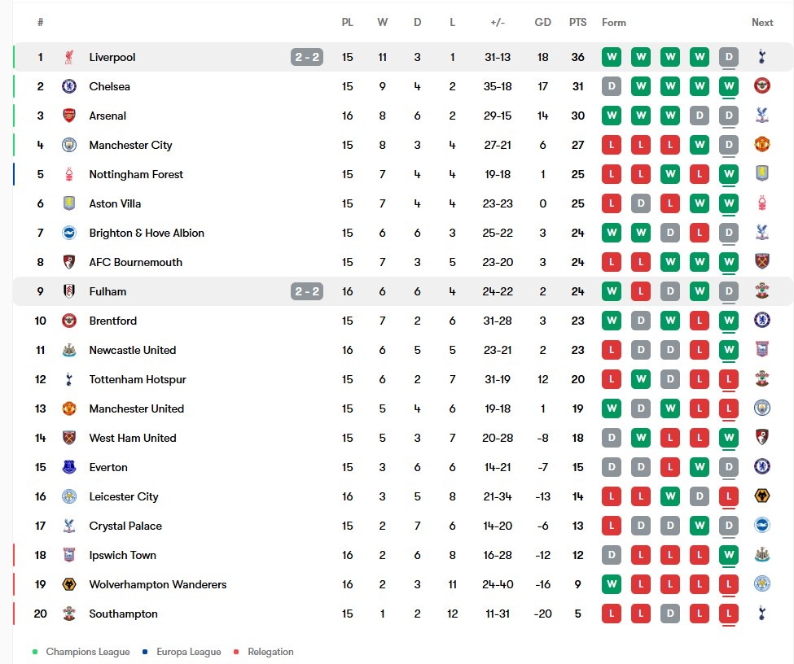Click Manchester City's next opponent Manchester United crest
The image size is (794, 664).
(761, 145)
